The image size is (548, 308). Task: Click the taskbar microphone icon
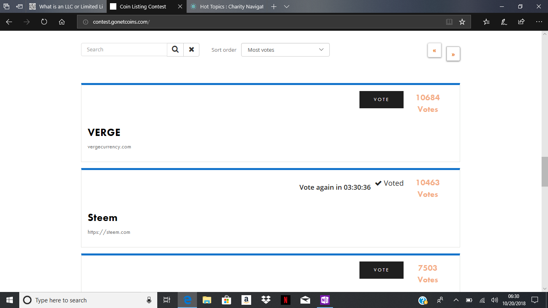(149, 300)
